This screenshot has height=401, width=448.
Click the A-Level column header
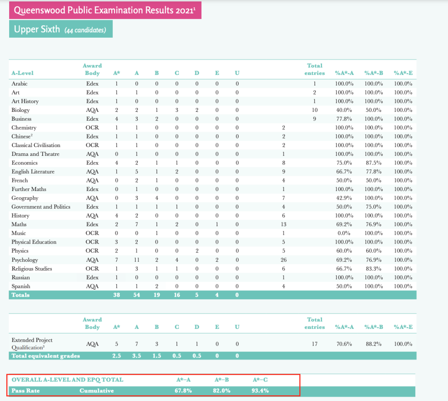pos(22,73)
